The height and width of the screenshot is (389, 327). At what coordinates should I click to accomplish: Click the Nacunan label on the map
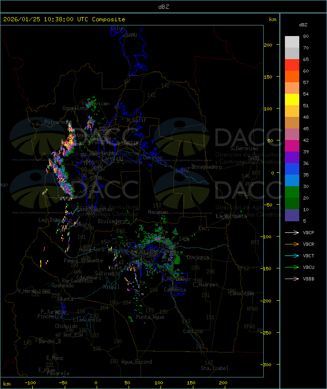pyautogui.click(x=158, y=212)
